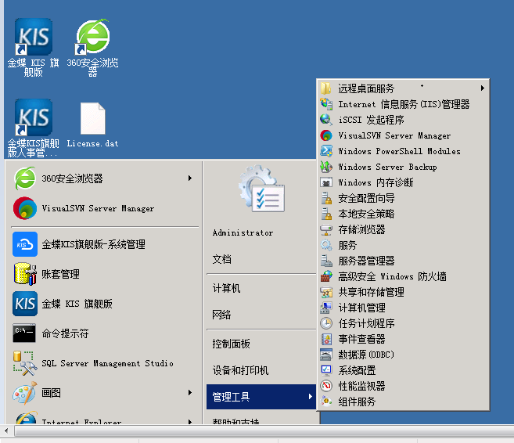Click the 存储浏览器 icon
The height and width of the screenshot is (443, 514).
[326, 229]
